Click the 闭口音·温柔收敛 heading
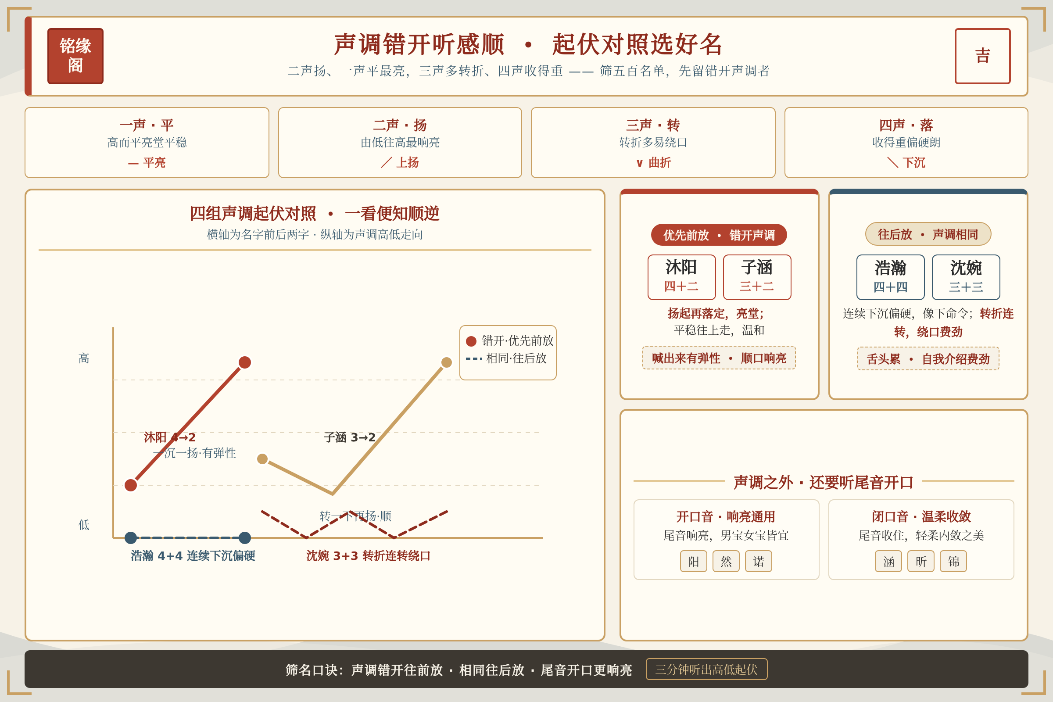 tap(921, 517)
